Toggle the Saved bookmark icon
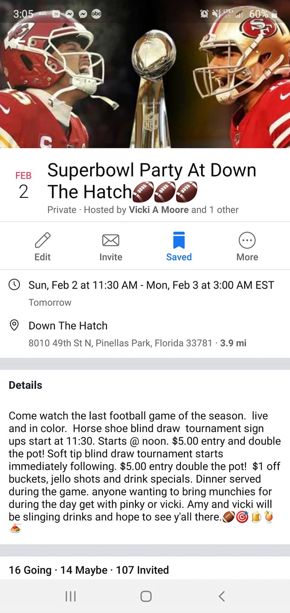 click(x=179, y=240)
